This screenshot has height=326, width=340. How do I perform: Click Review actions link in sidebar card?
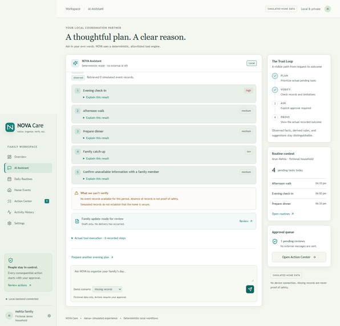point(19,285)
